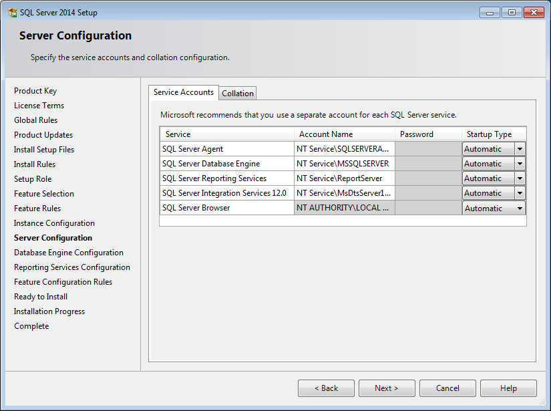Open SQL Server Browser startup type dropdown
The height and width of the screenshot is (411, 551).
(520, 207)
